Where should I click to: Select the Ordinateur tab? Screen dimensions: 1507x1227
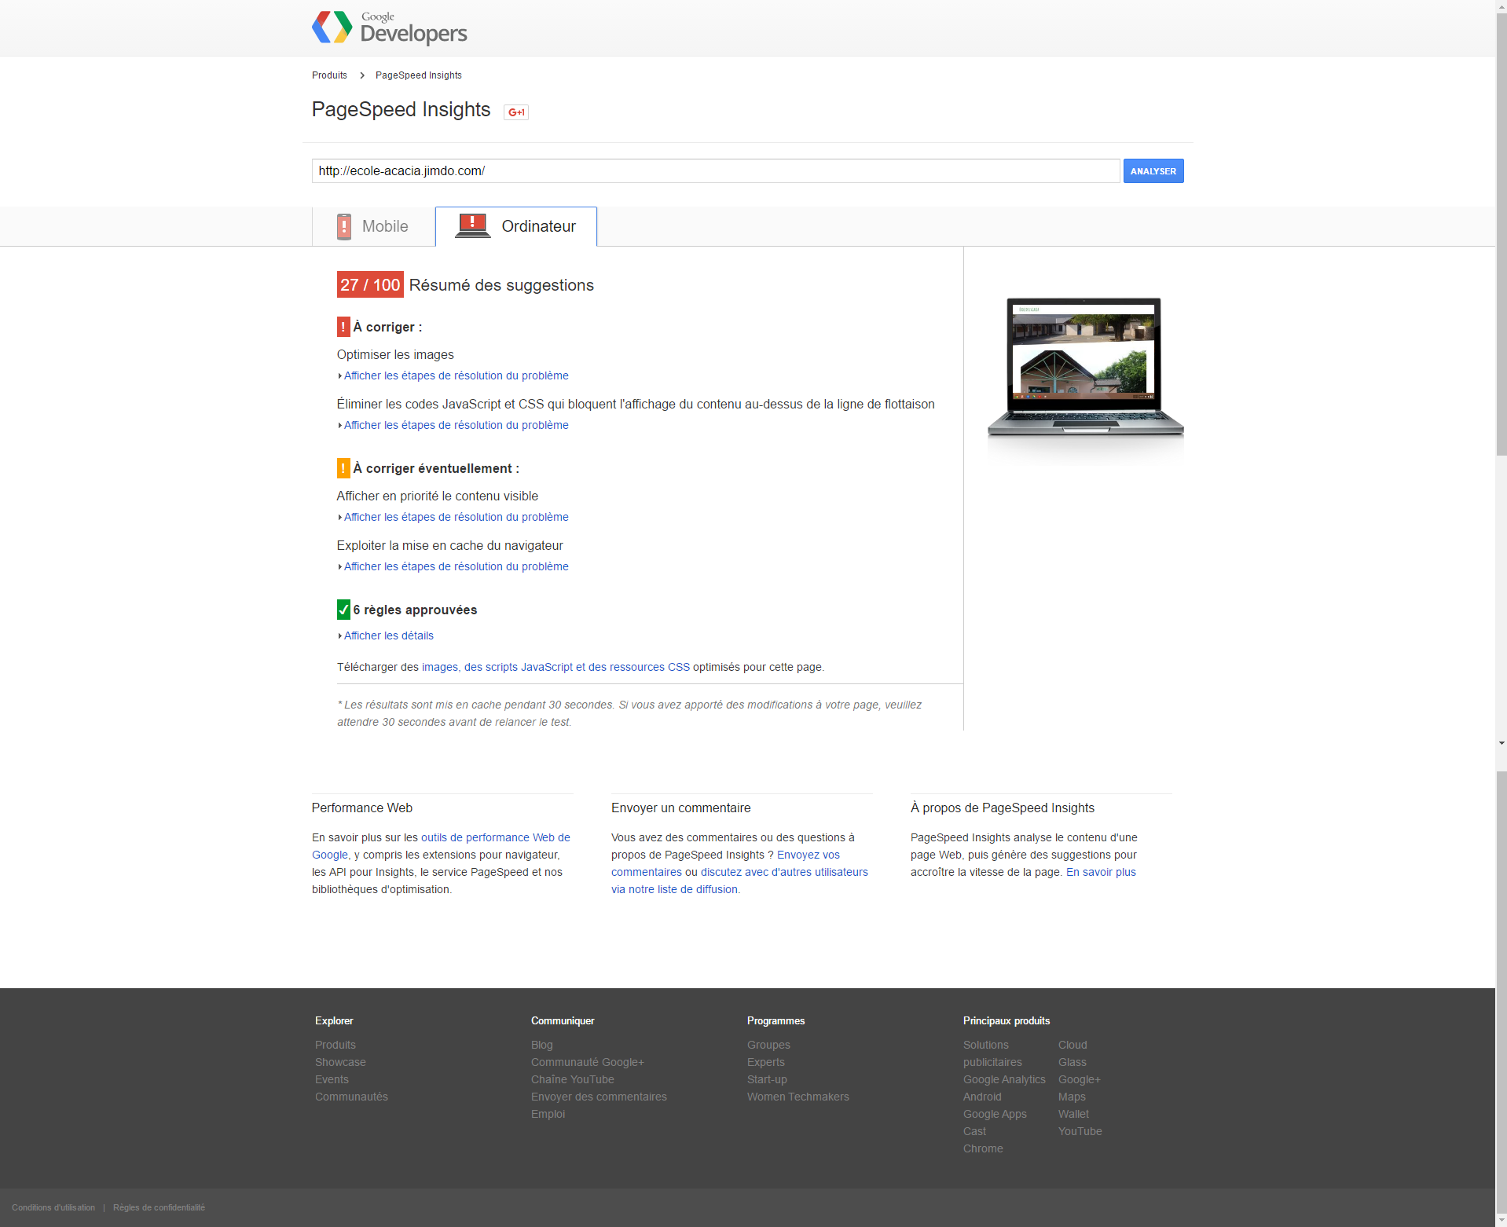pos(516,226)
